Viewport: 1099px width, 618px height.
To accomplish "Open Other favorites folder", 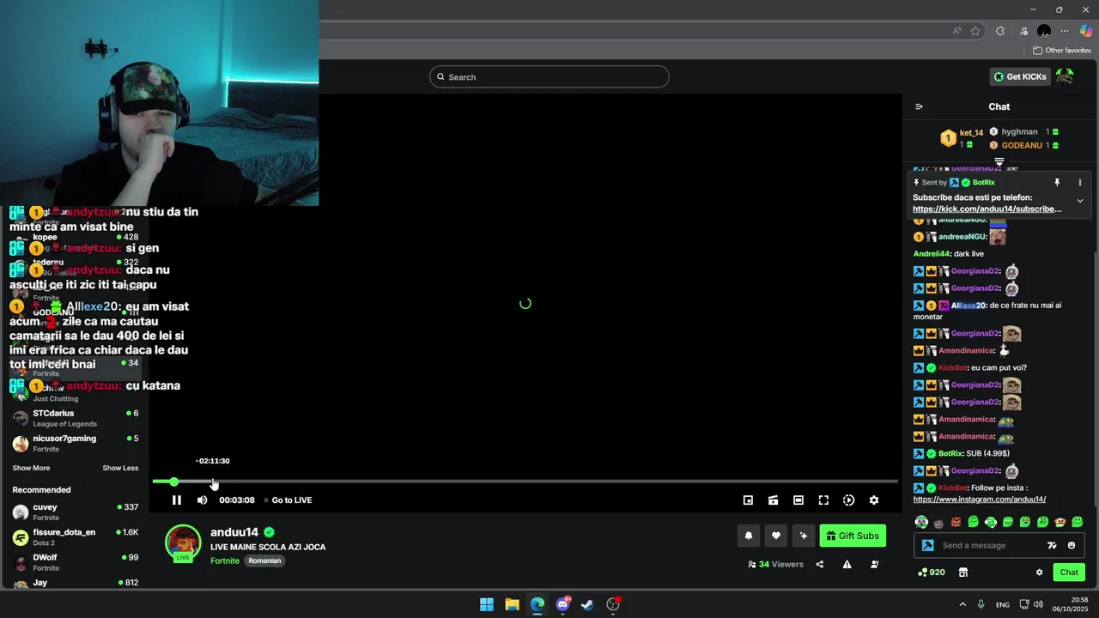I will 1062,51.
